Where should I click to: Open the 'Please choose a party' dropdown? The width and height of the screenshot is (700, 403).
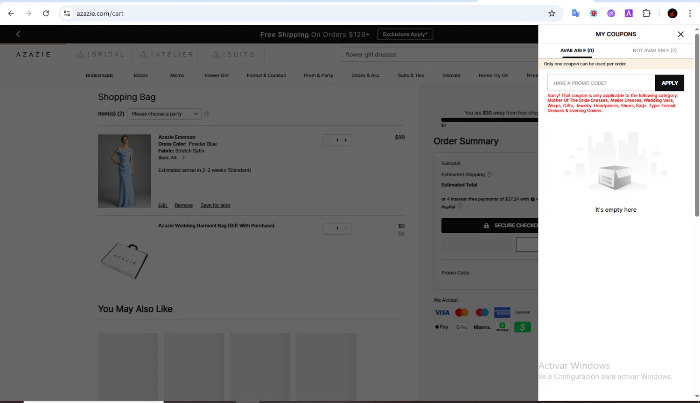pos(164,114)
